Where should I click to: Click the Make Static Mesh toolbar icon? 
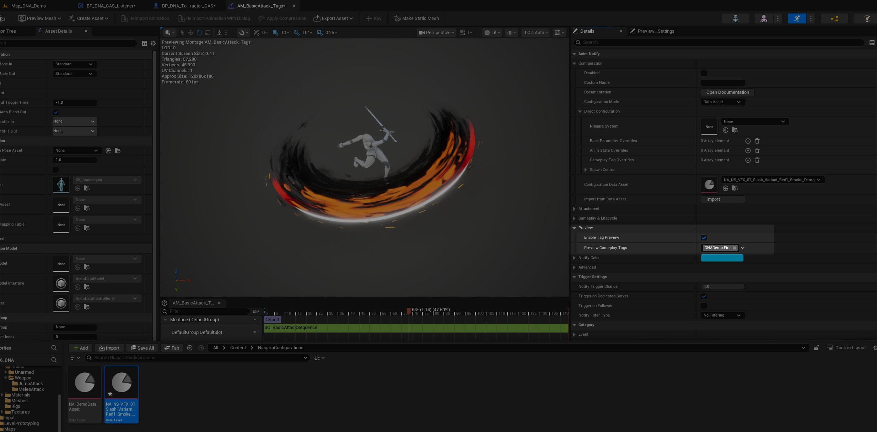click(x=397, y=18)
